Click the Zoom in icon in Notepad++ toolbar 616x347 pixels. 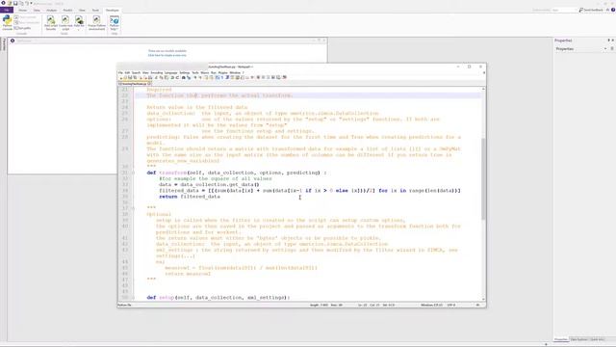pyautogui.click(x=195, y=78)
